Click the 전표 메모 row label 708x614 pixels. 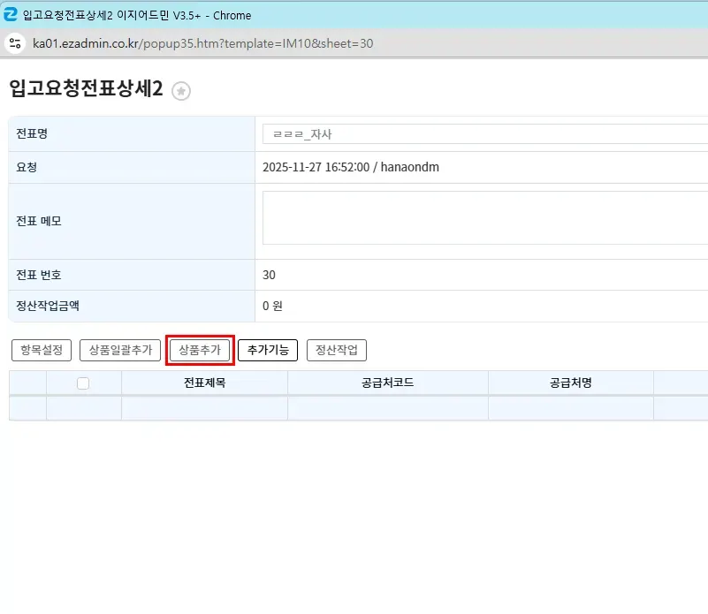coord(39,221)
